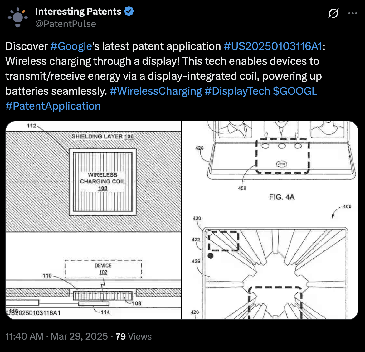Click the Device 102 dashed box in image
The height and width of the screenshot is (352, 365).
click(103, 269)
